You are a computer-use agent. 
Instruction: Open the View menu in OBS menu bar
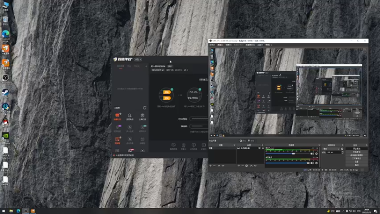coord(228,45)
